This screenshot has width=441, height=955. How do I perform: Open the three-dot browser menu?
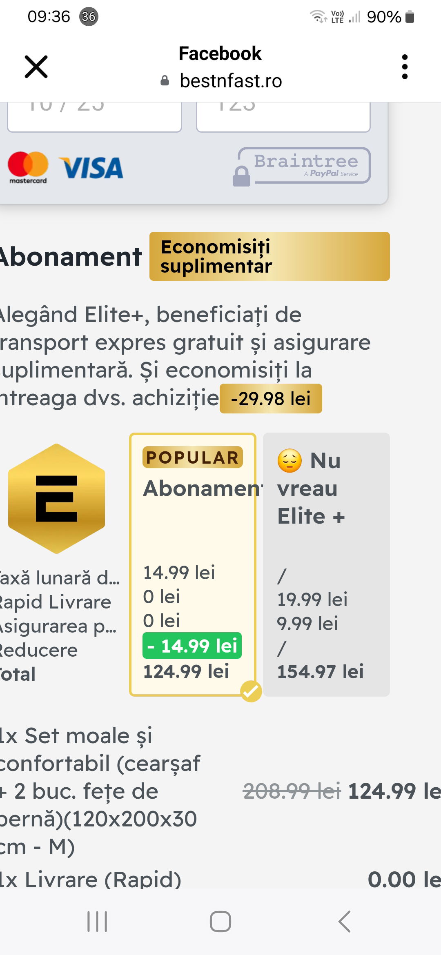405,67
